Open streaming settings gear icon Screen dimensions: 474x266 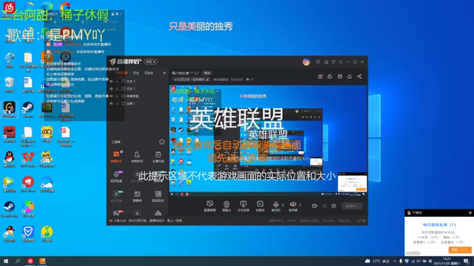tap(334, 206)
